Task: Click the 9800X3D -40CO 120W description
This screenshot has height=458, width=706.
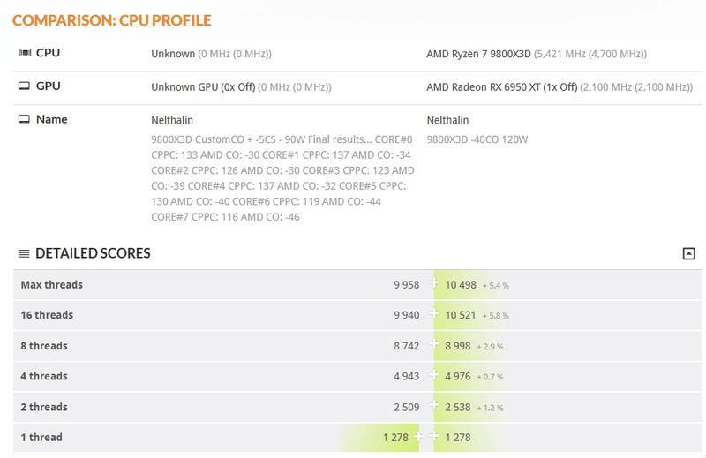Action: [477, 139]
